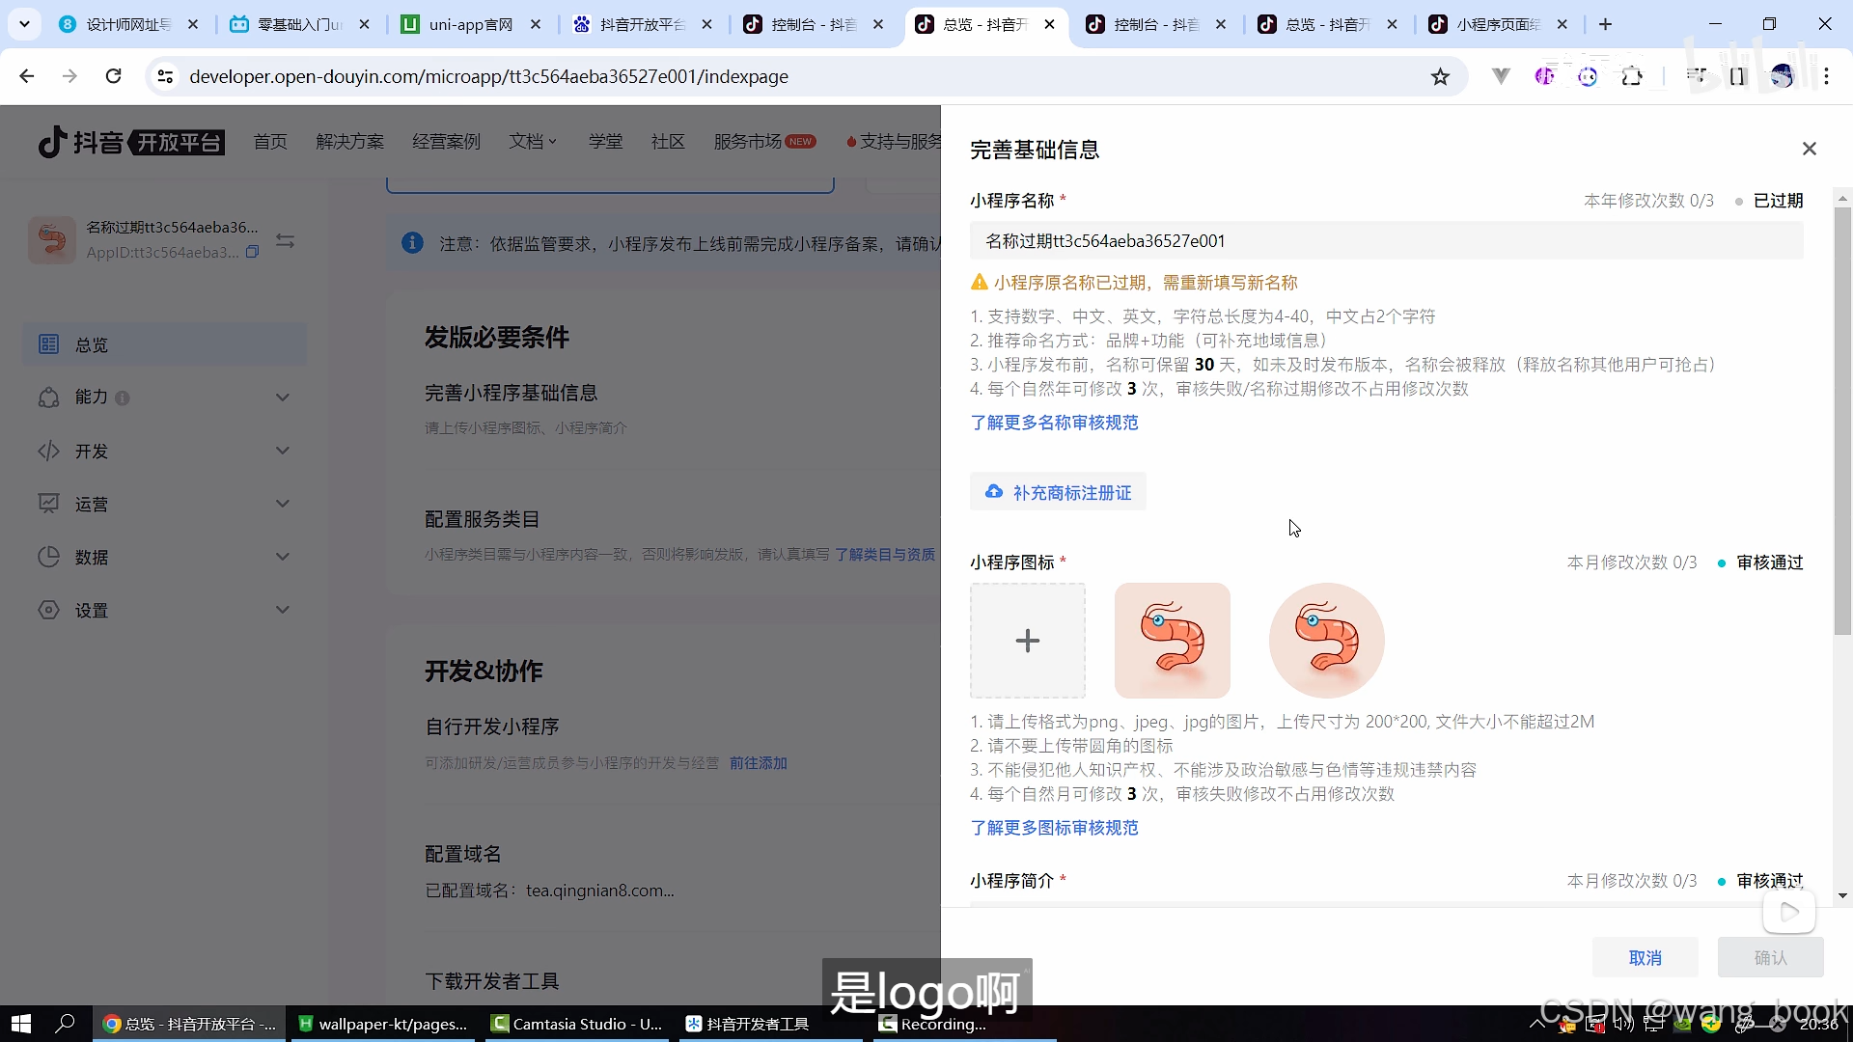This screenshot has width=1853, height=1042.
Task: Click the 能力 cube icon in the sidebar
Action: pos(48,398)
